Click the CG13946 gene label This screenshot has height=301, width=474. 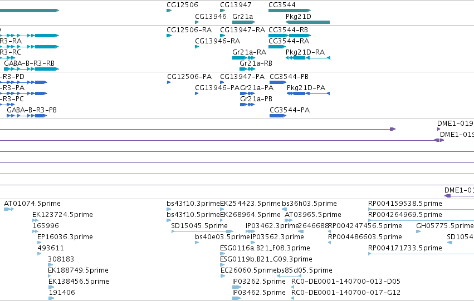click(211, 16)
